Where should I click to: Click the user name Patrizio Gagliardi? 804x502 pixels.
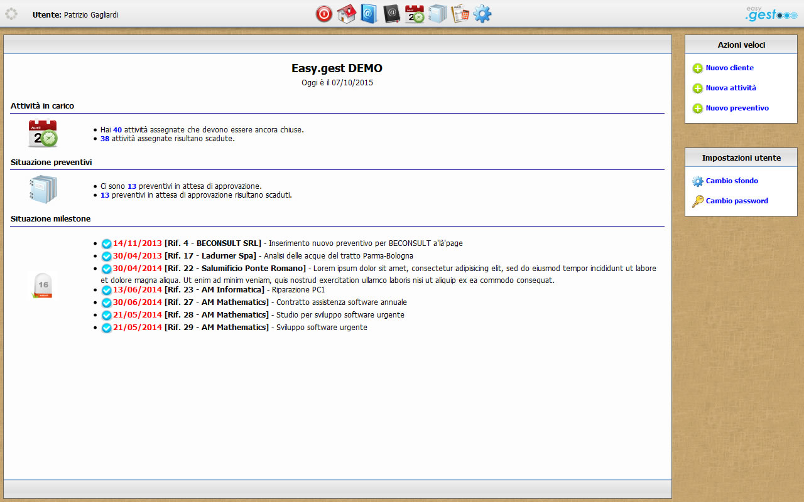91,14
